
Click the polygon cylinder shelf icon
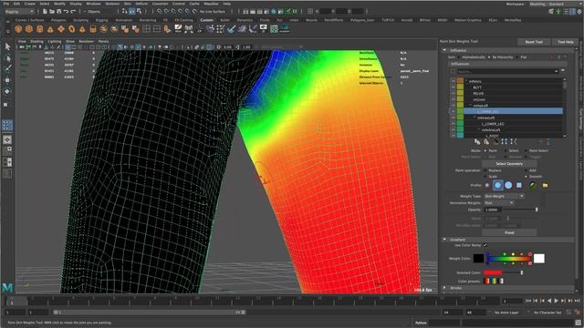tap(40, 29)
